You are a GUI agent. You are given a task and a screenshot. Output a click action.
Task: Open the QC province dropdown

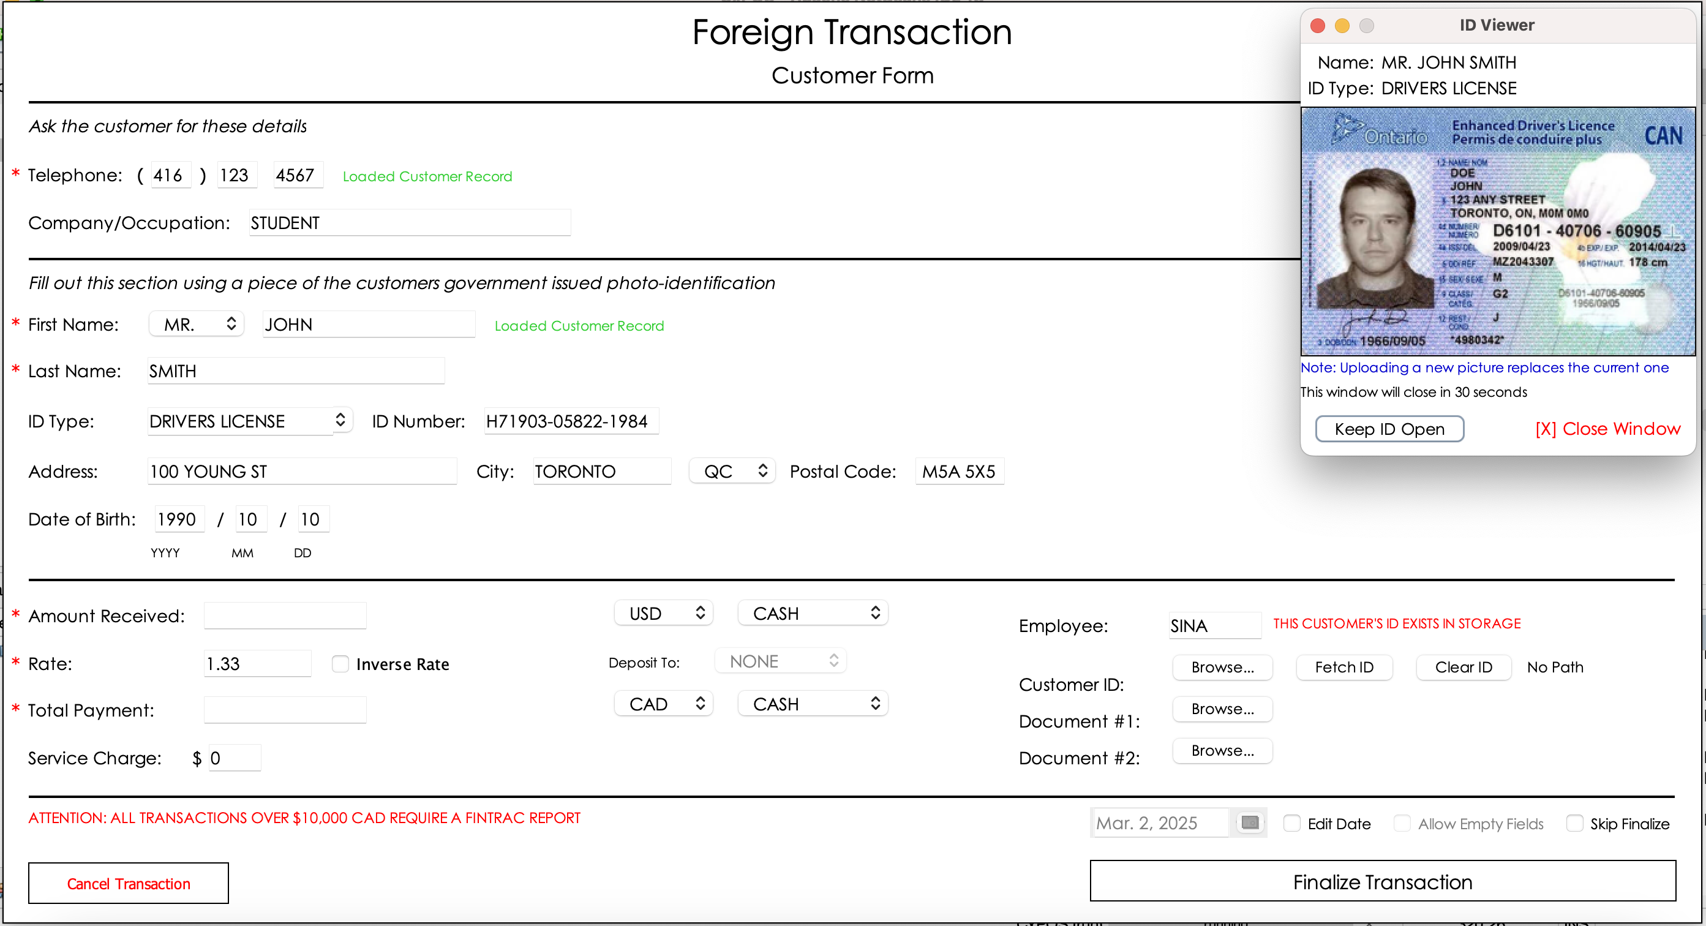[732, 472]
